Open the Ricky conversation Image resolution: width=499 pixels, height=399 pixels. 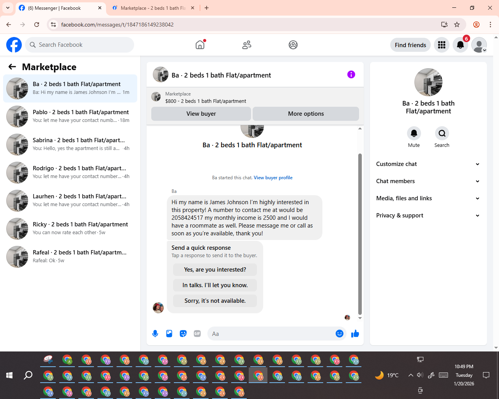(x=70, y=229)
